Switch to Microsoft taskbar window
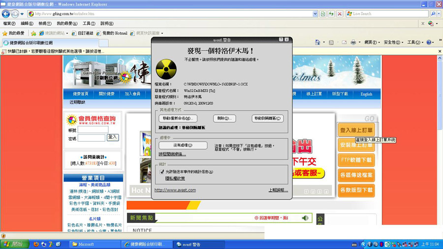This screenshot has height=249, width=443. tap(95, 244)
